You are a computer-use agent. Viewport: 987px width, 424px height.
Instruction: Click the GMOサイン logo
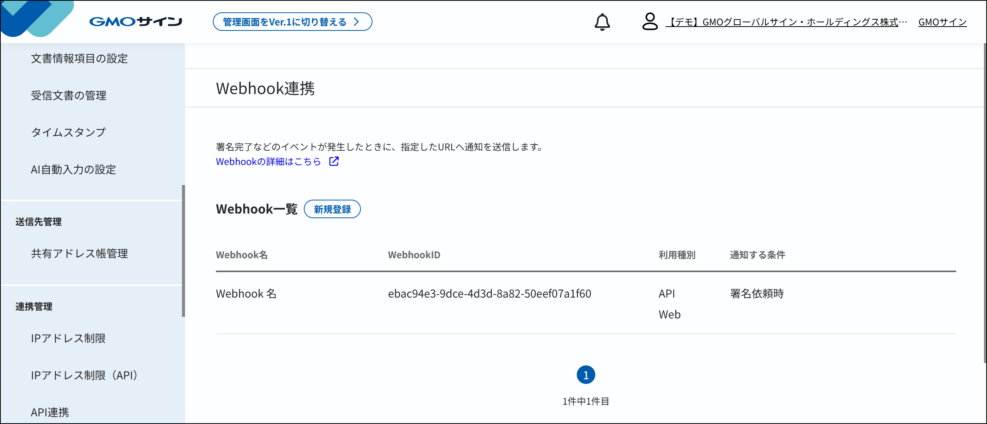pyautogui.click(x=136, y=22)
